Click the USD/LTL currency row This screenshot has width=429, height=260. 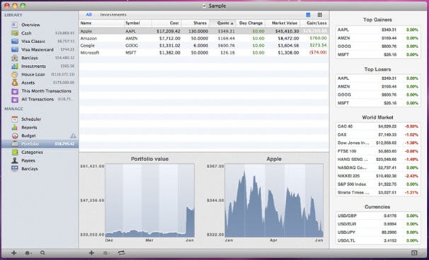click(x=378, y=241)
